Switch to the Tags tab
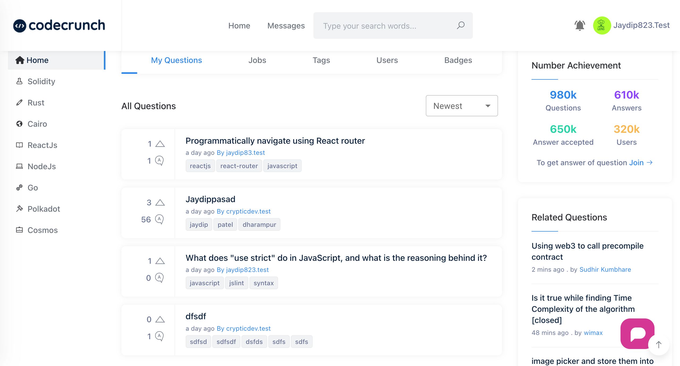Image resolution: width=680 pixels, height=366 pixels. [x=321, y=60]
